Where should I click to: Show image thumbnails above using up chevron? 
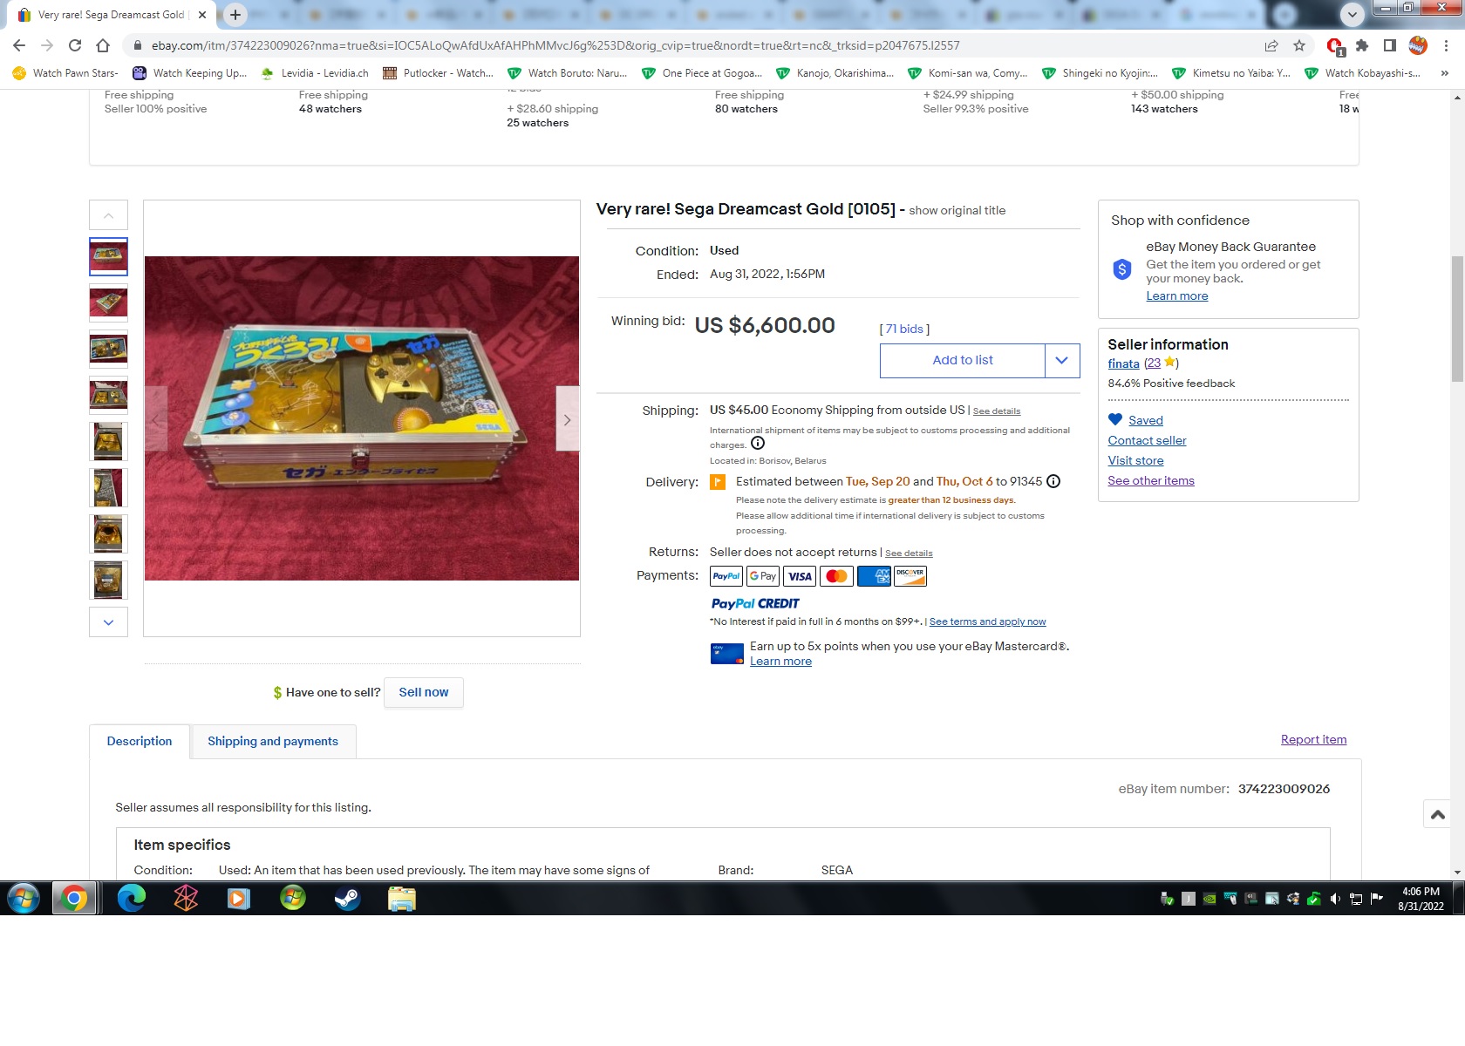[x=108, y=215]
